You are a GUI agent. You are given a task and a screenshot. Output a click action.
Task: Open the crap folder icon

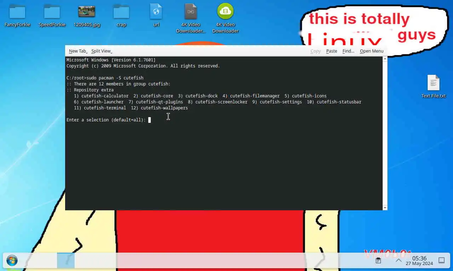(121, 16)
